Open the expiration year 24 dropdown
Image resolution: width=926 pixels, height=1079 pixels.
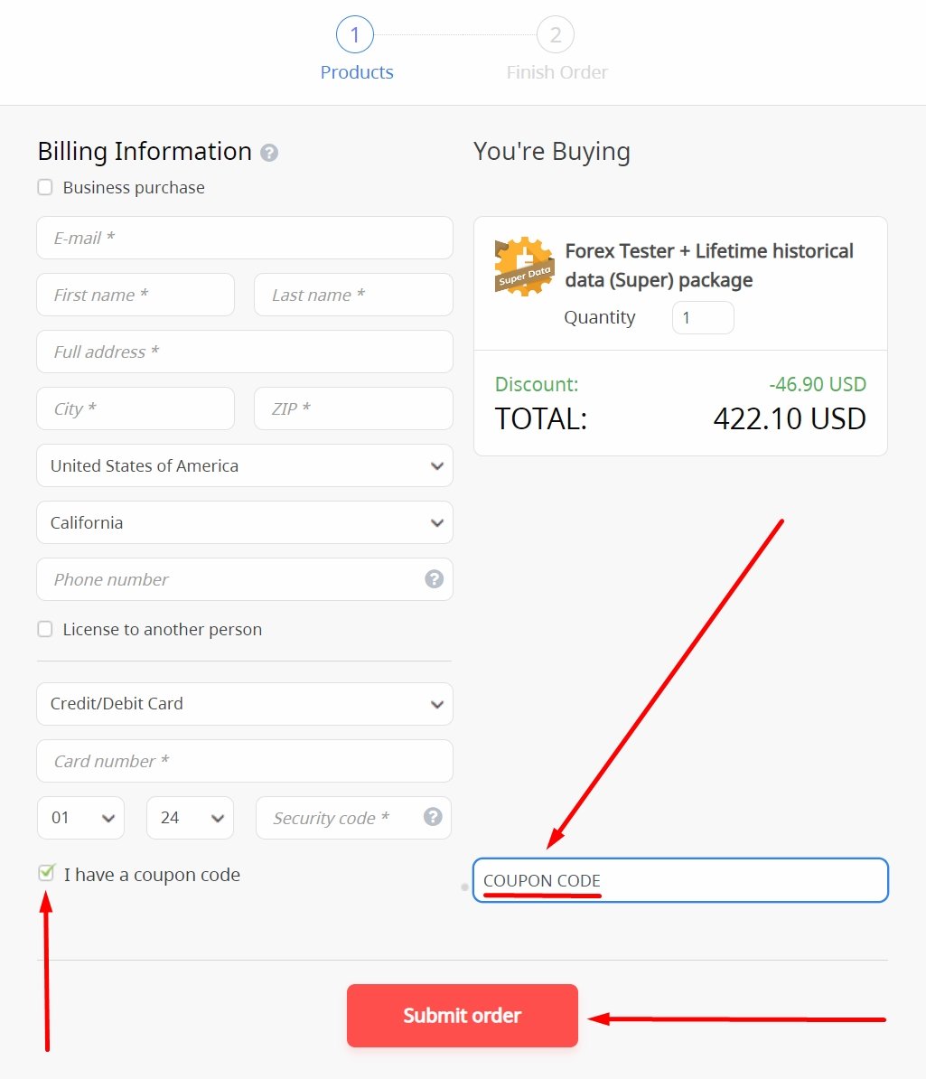190,818
